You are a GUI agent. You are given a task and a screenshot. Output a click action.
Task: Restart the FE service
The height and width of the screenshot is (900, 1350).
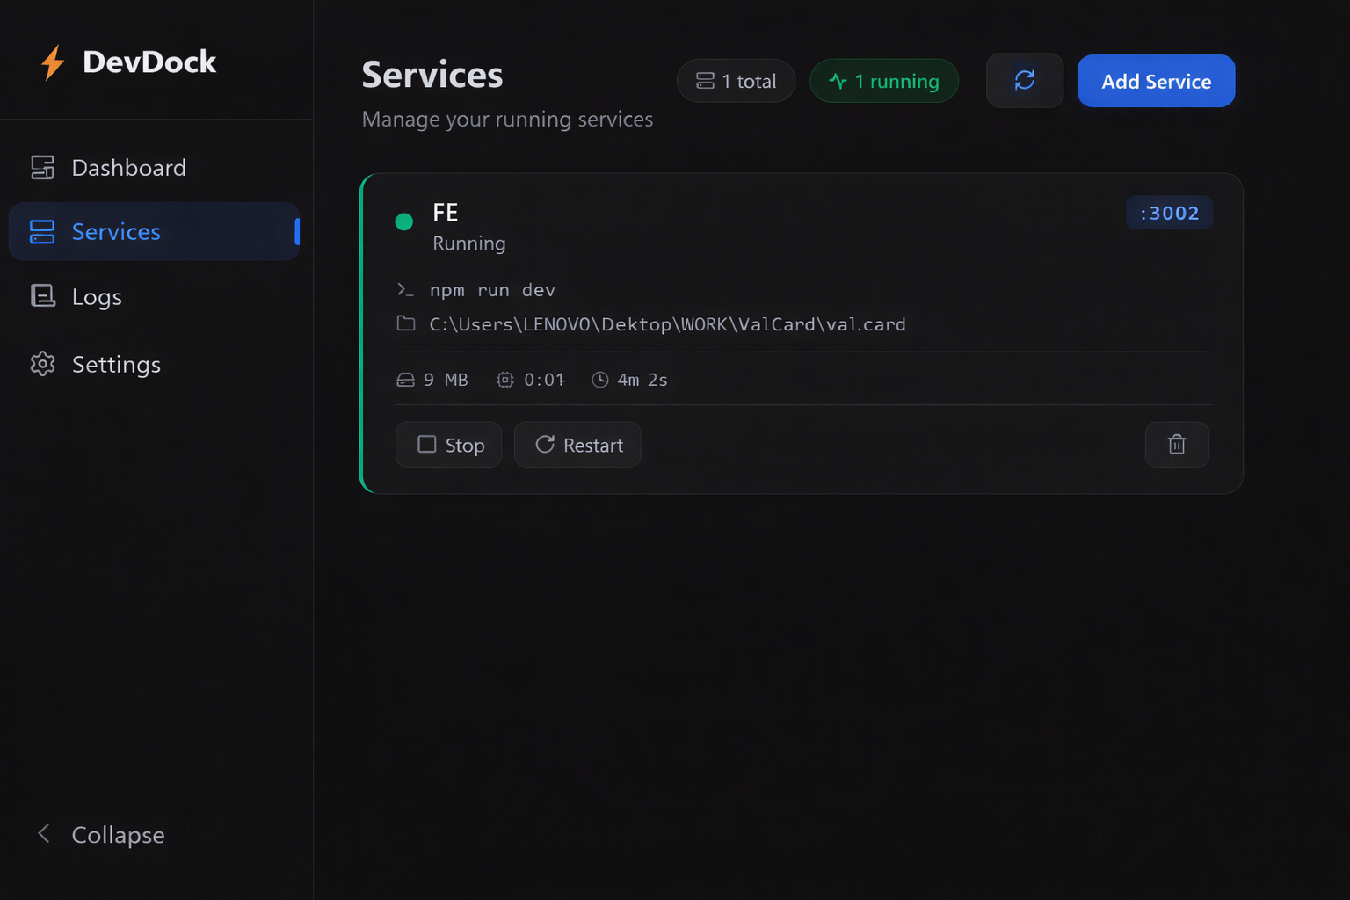pyautogui.click(x=577, y=445)
